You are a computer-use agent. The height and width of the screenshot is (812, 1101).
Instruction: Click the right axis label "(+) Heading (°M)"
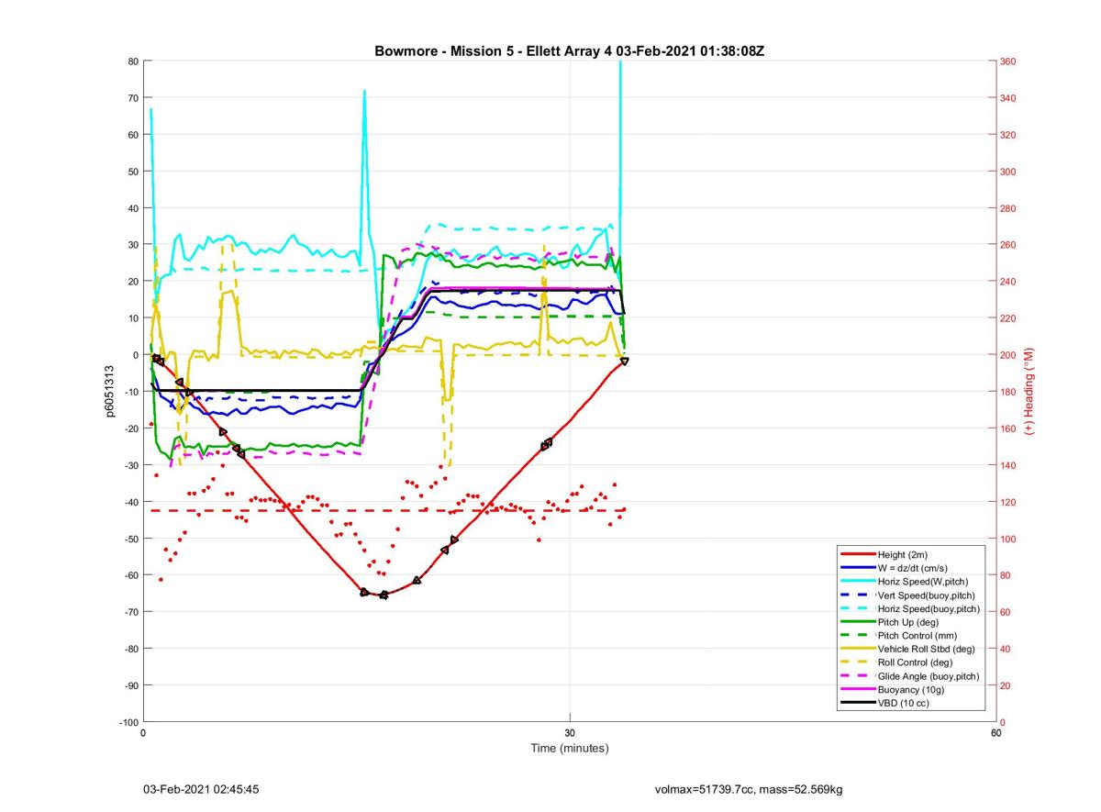click(x=1029, y=391)
